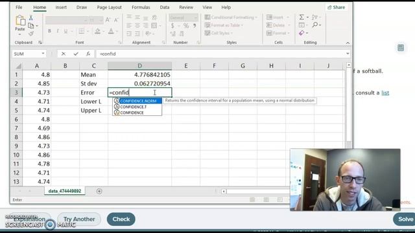Viewport: 415px width, 233px height.
Task: Click the Share button
Action: coord(337,7)
